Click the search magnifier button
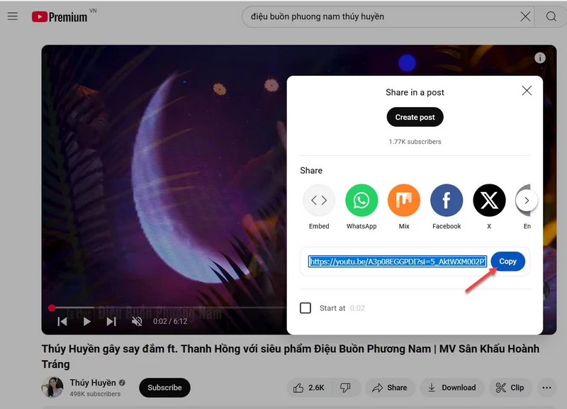The width and height of the screenshot is (567, 409). pyautogui.click(x=551, y=16)
